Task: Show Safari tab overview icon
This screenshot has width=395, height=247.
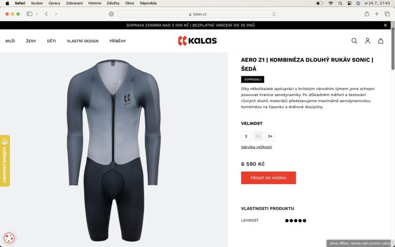Action: (x=387, y=14)
